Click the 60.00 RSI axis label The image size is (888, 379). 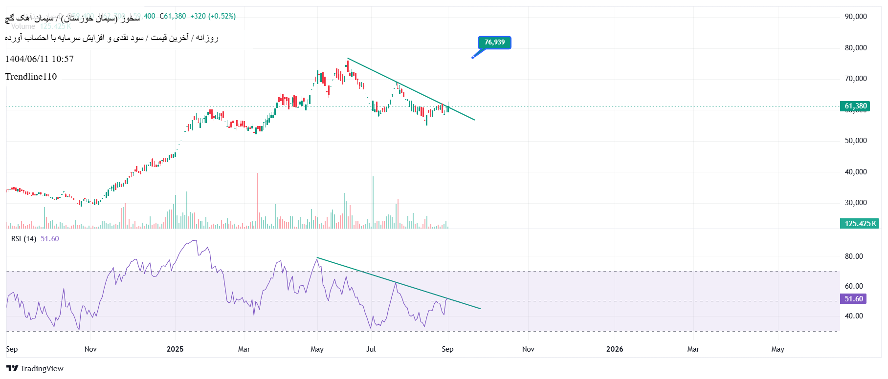(854, 286)
